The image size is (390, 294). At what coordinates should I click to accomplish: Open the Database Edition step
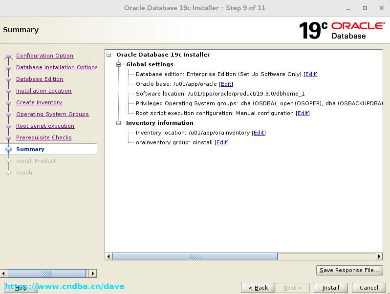coord(40,79)
